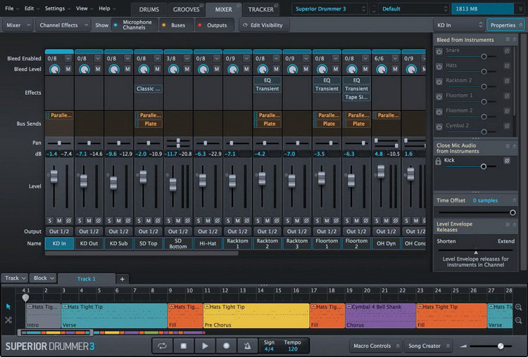Switch to the Grooves tab
Viewport: 528px width, 357px height.
tap(186, 9)
